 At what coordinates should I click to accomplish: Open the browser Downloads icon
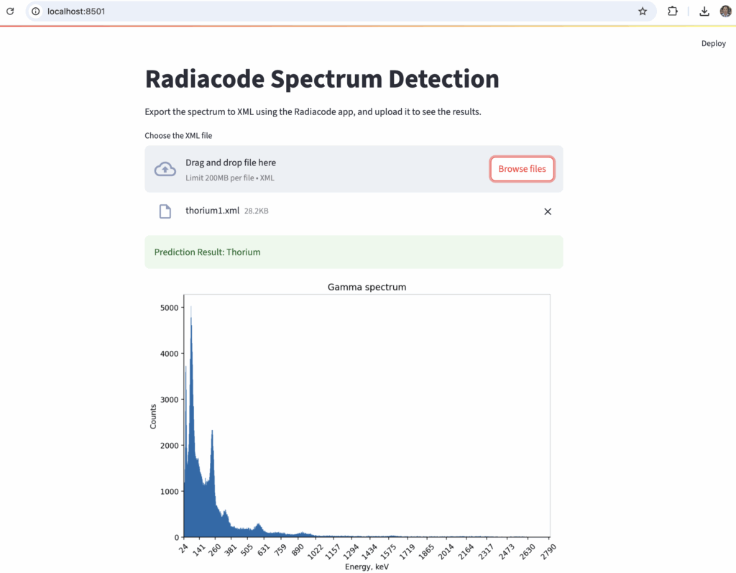pos(704,12)
